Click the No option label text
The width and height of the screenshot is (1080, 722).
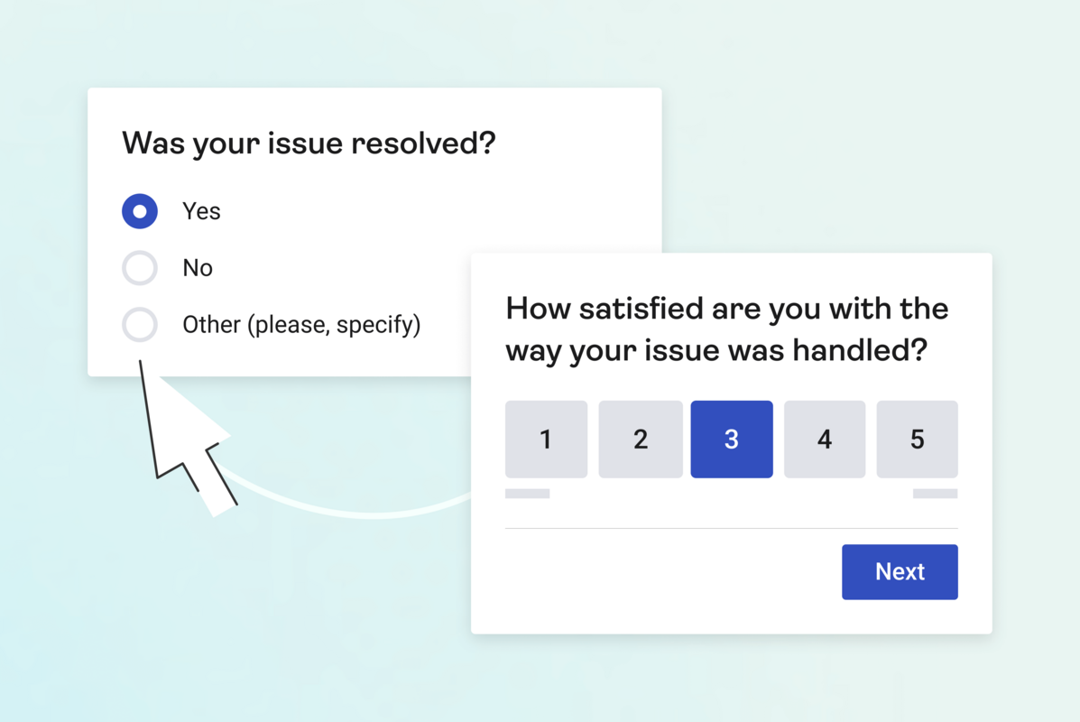[198, 267]
